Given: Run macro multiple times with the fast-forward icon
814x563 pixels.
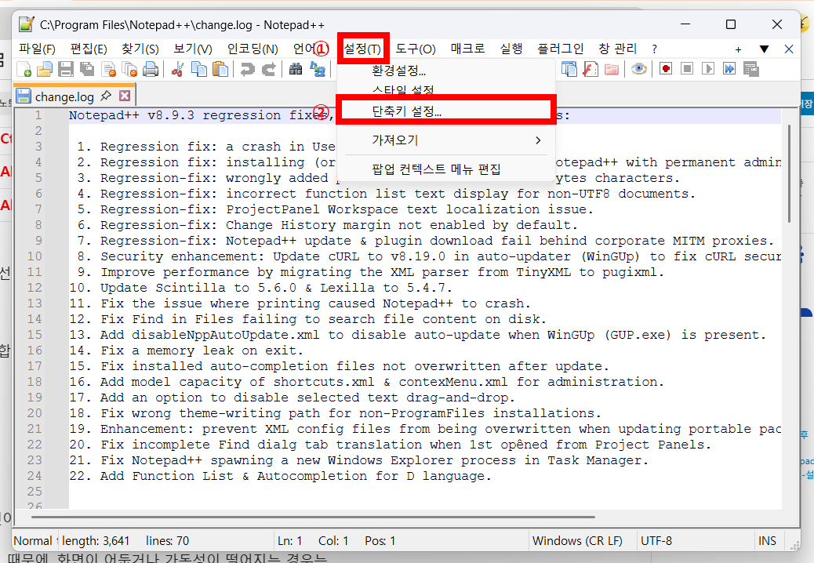Looking at the screenshot, I should click(x=729, y=68).
